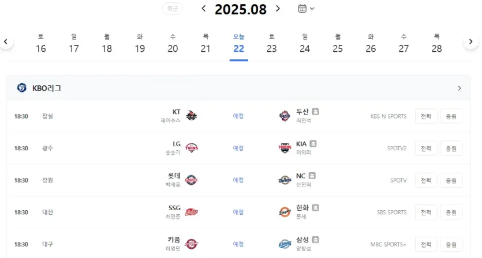Select date tab 23 토
The image size is (482, 258).
click(x=272, y=44)
